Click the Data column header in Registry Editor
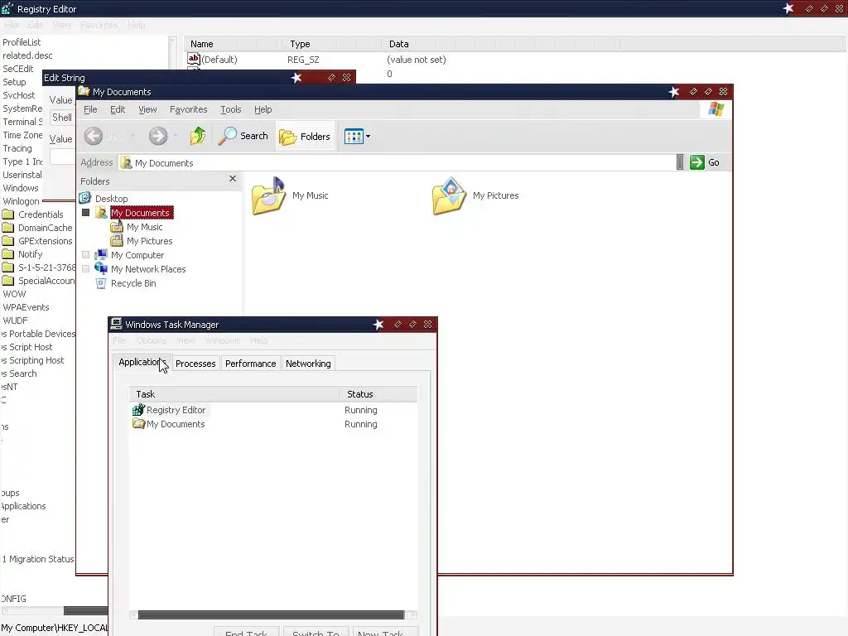Image resolution: width=848 pixels, height=636 pixels. point(500,44)
